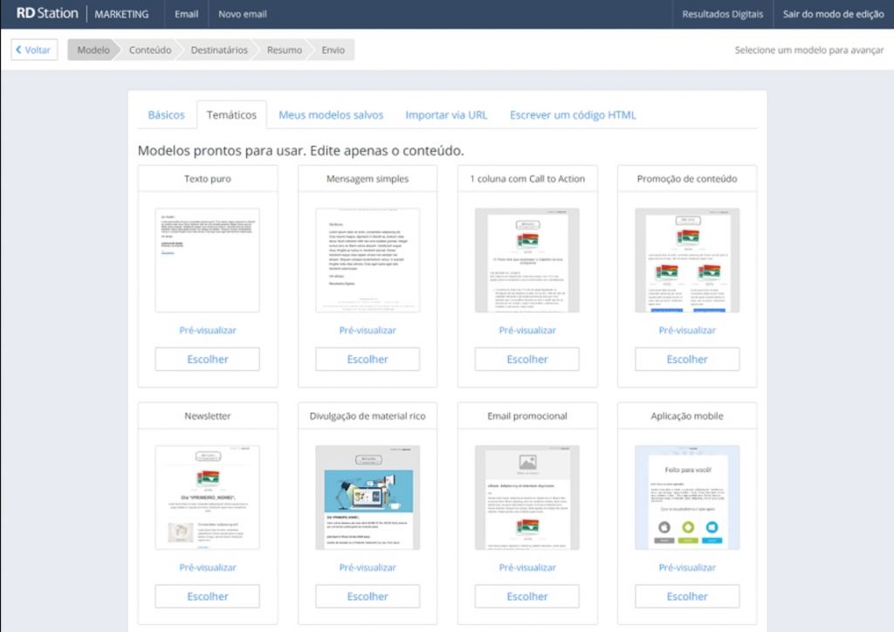The width and height of the screenshot is (894, 632).
Task: Click the Texto puro card title
Action: [x=208, y=179]
